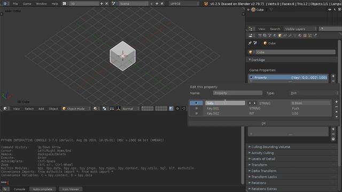Open the 3D viewport View menu
This screenshot has height=192, width=342.
click(17, 109)
